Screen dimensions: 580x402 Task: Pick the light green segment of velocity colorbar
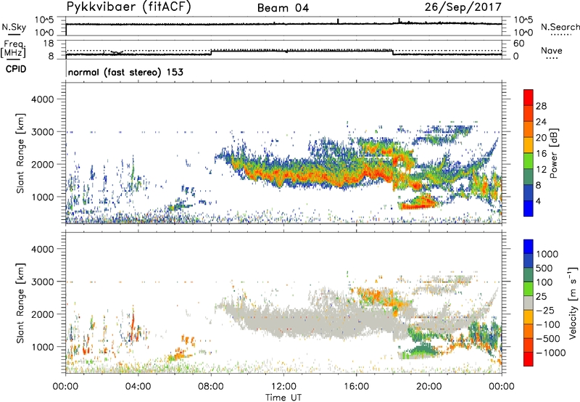pyautogui.click(x=529, y=289)
